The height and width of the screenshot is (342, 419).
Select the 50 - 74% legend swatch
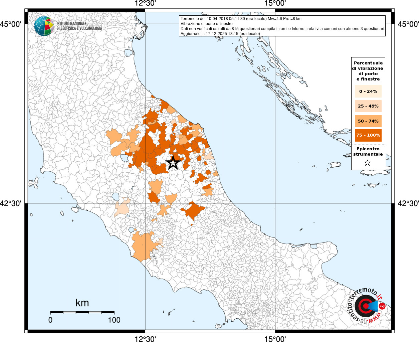click(x=368, y=121)
